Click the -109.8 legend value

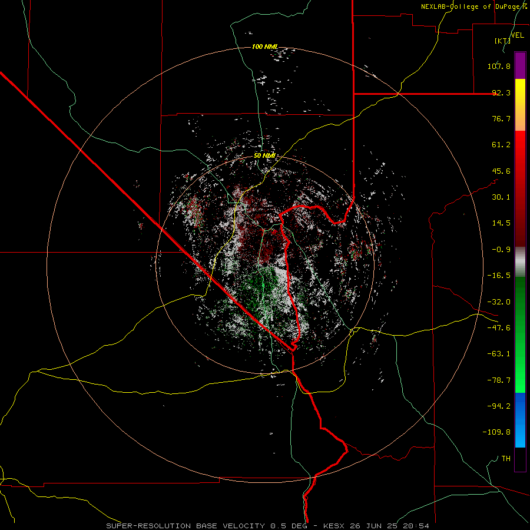click(x=496, y=432)
